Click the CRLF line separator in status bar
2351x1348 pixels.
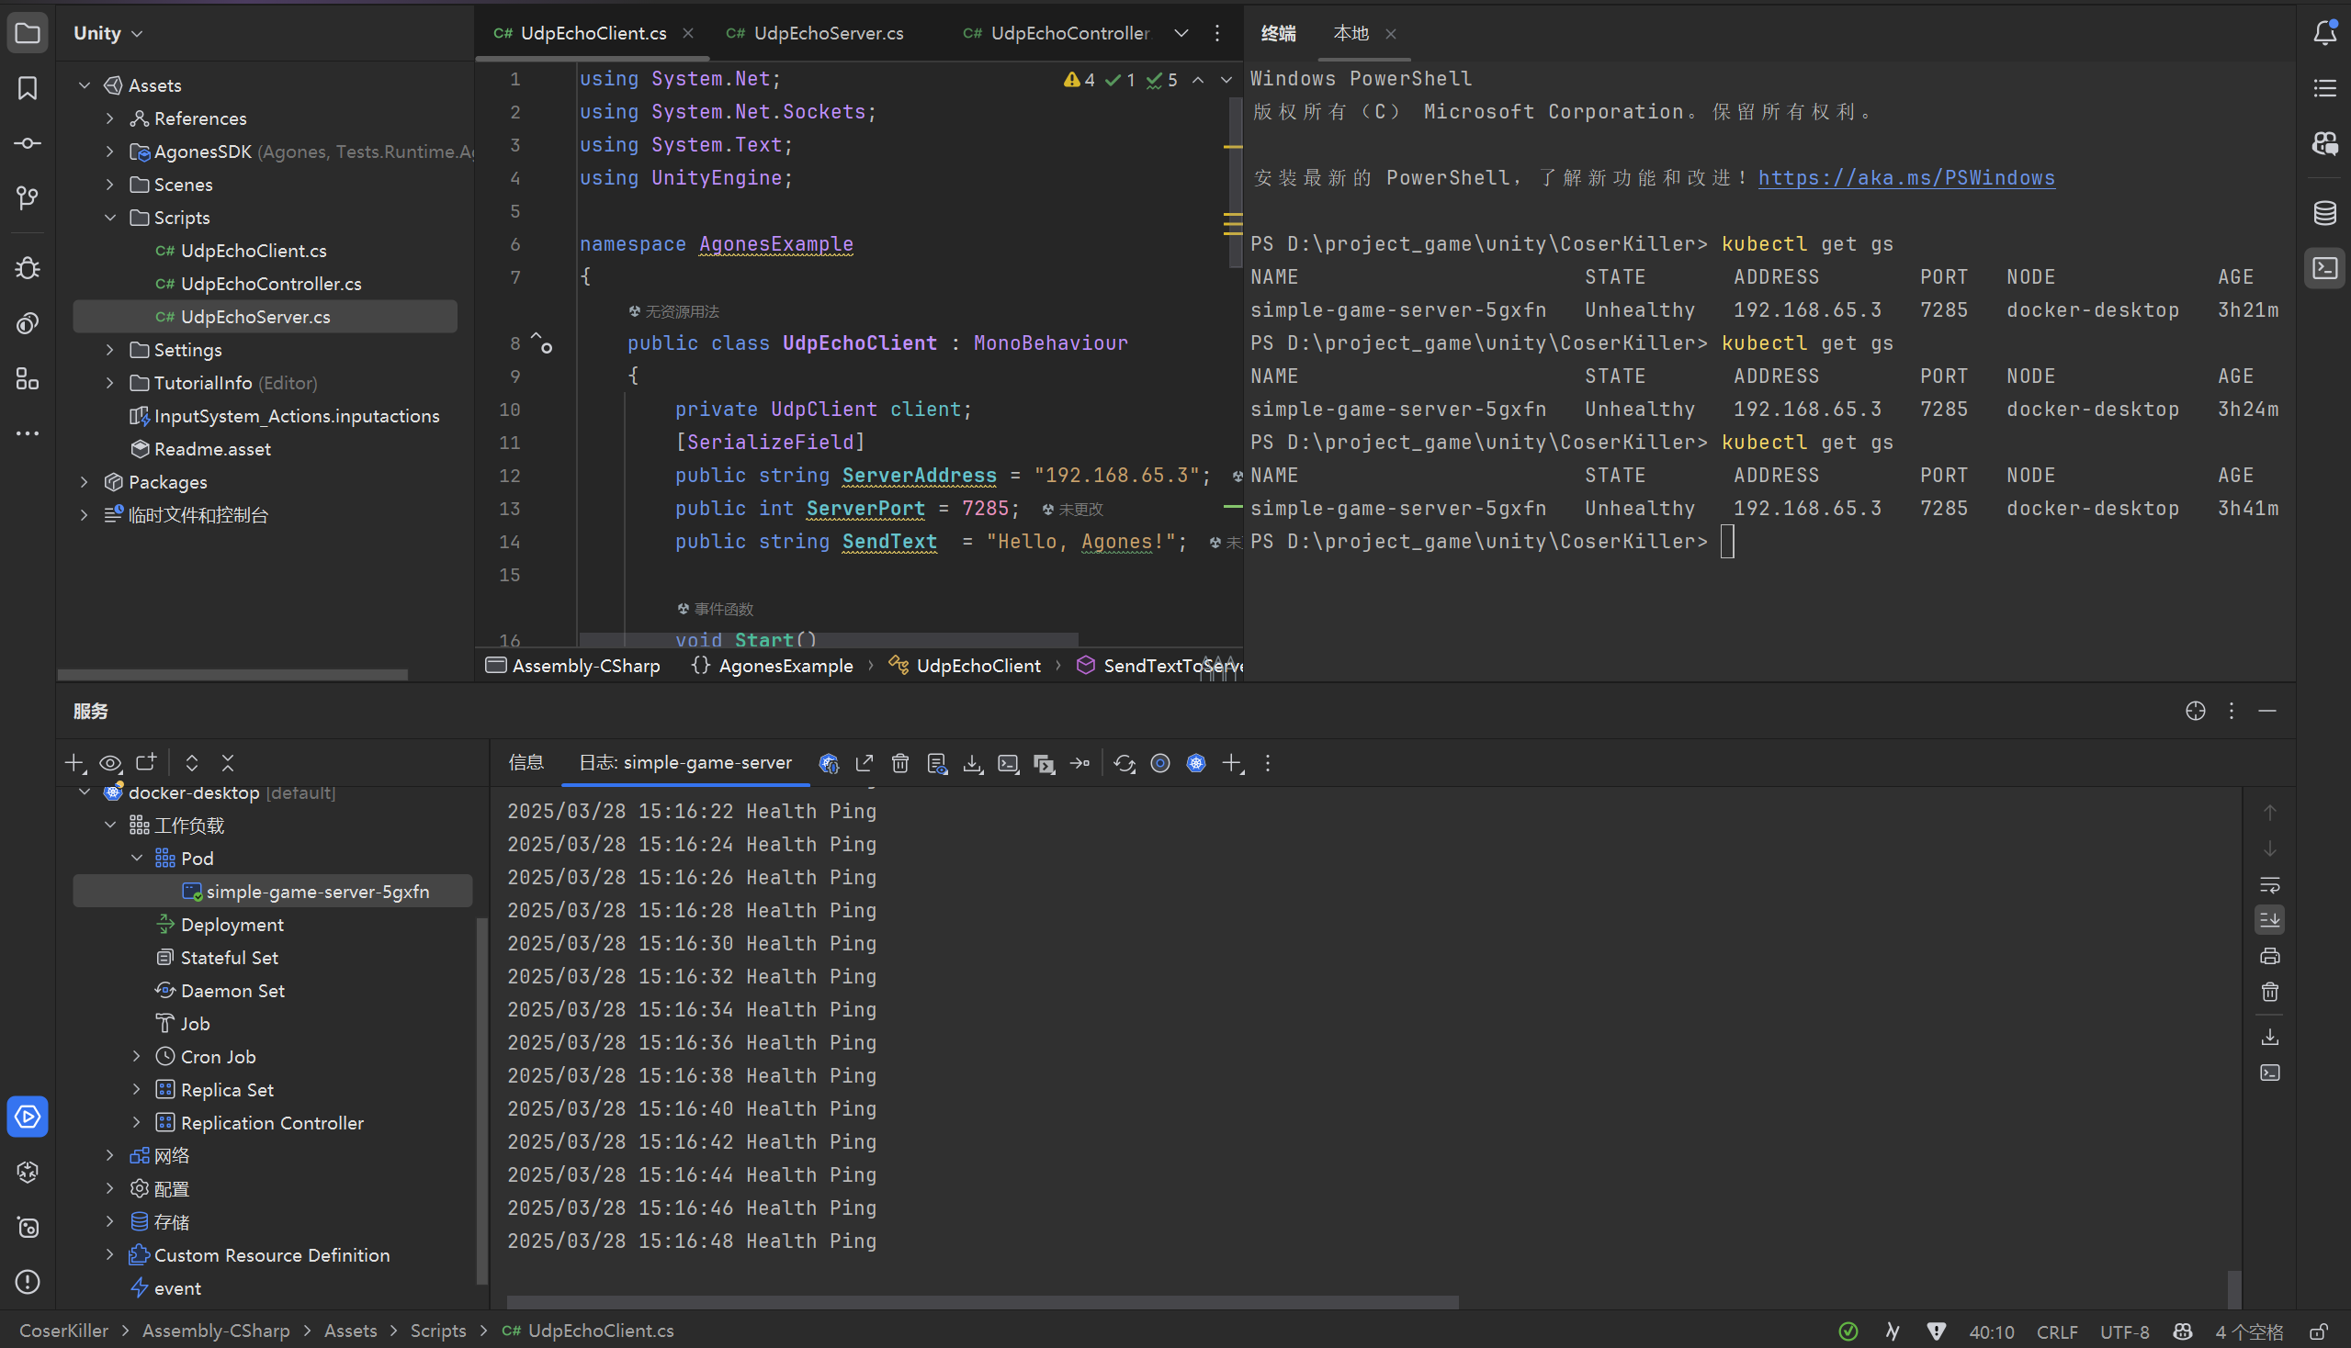2055,1331
